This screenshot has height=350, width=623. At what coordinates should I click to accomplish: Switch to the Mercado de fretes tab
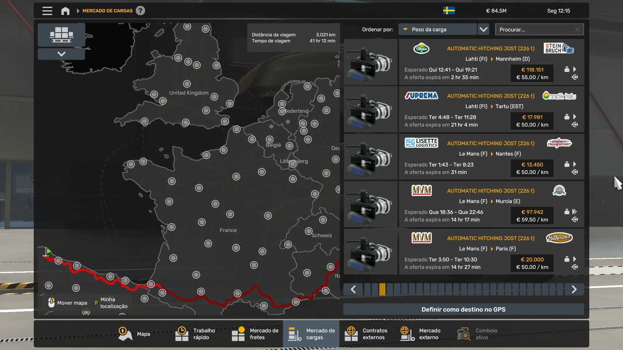[255, 334]
